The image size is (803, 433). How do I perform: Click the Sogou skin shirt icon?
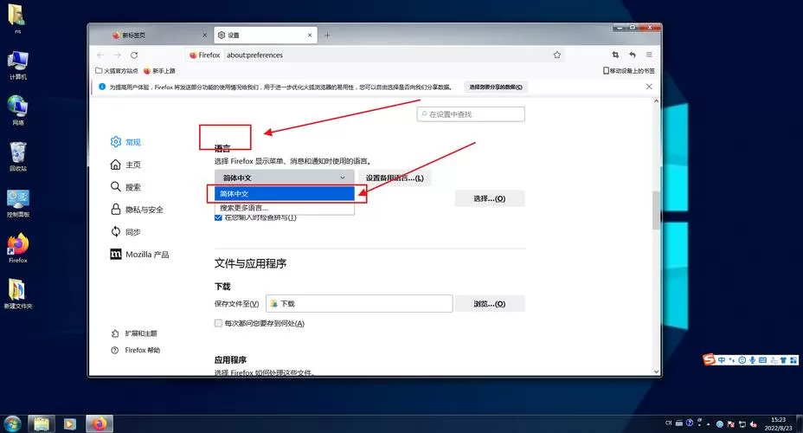783,360
